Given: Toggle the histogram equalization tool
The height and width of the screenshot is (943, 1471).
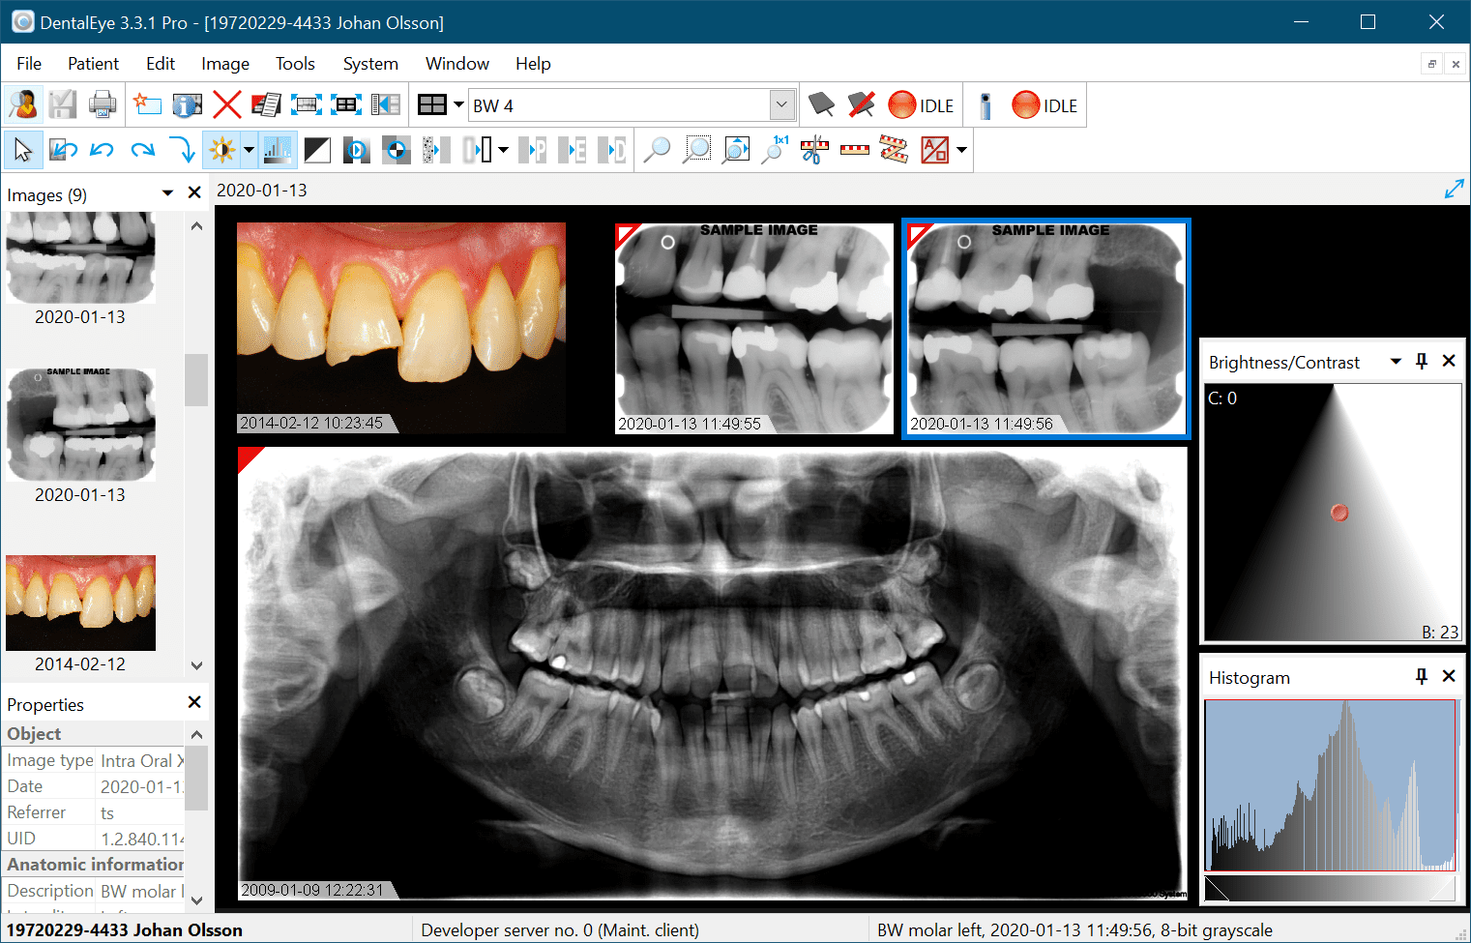Looking at the screenshot, I should pyautogui.click(x=279, y=150).
